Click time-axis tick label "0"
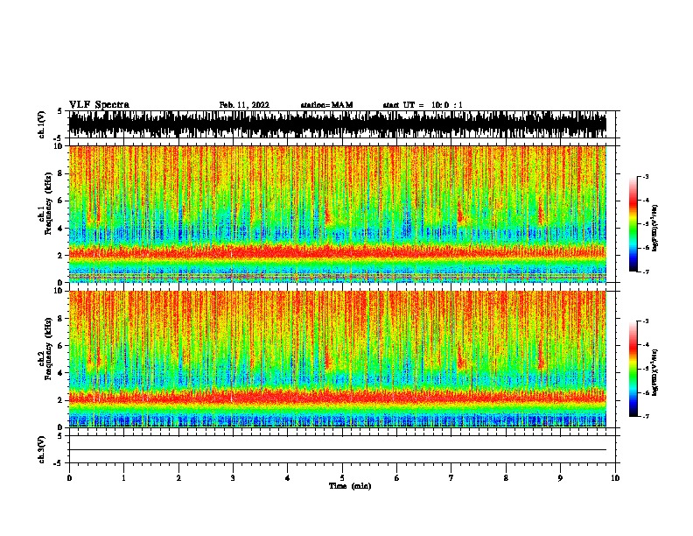The width and height of the screenshot is (693, 536). tap(69, 478)
